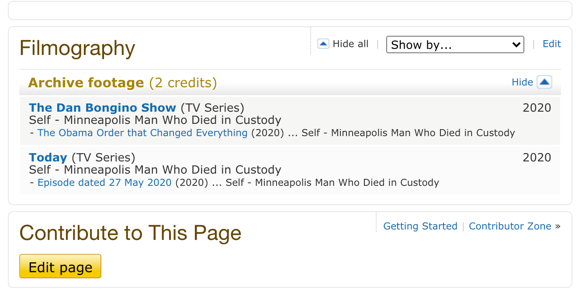Screen dimensions: 582x301
Task: Click the Hide link for Archive footage
Action: pos(522,82)
